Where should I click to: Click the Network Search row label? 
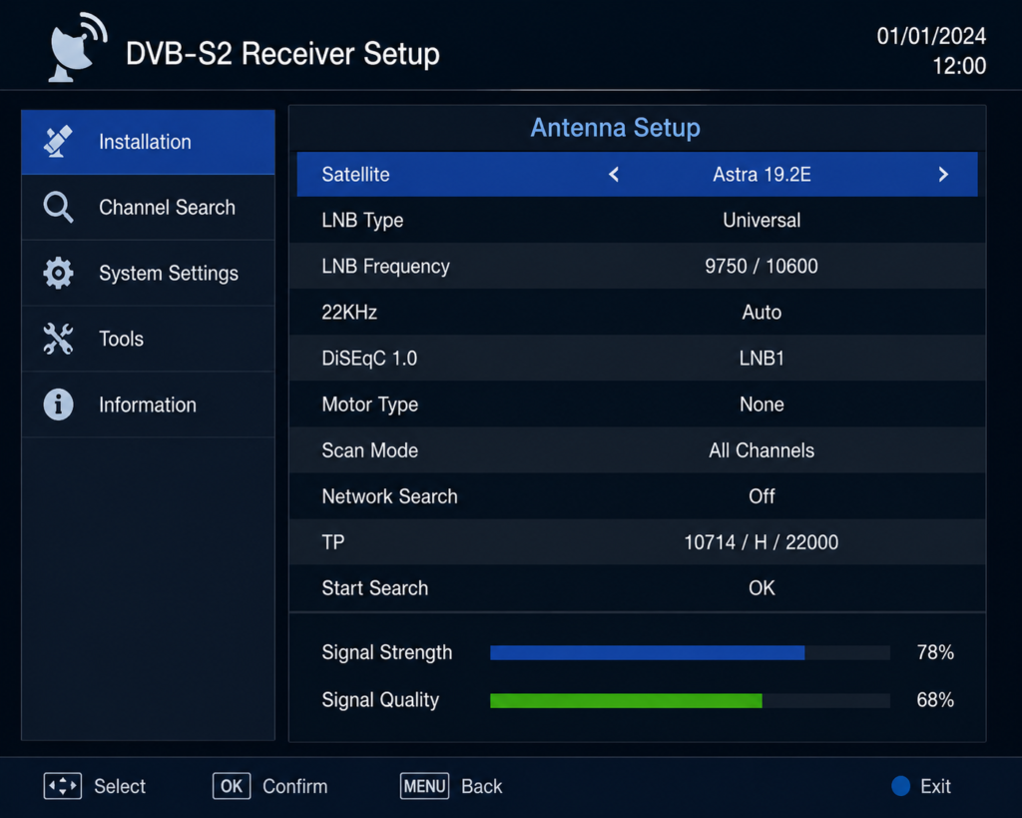pyautogui.click(x=389, y=496)
